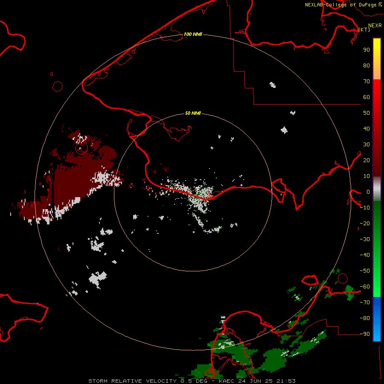Click the -50 value on the velocity scale

pos(365,271)
